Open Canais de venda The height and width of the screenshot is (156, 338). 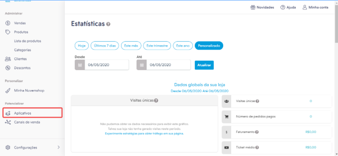click(27, 122)
